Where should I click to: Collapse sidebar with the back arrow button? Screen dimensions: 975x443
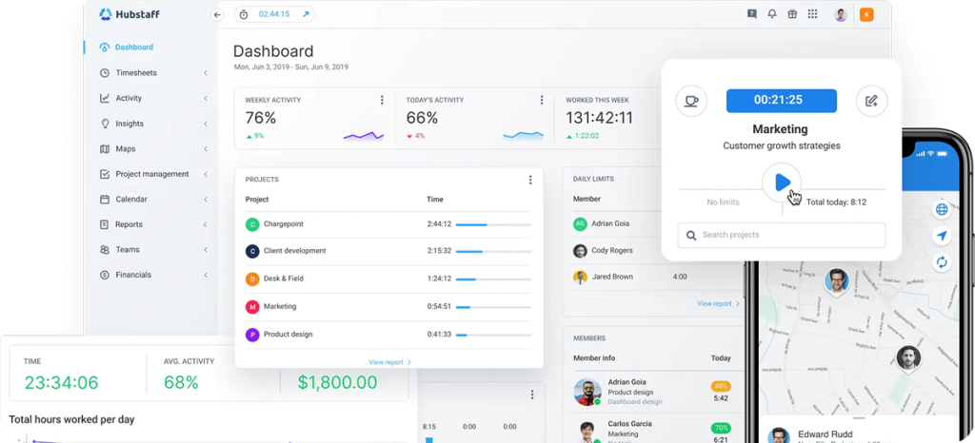coord(217,14)
